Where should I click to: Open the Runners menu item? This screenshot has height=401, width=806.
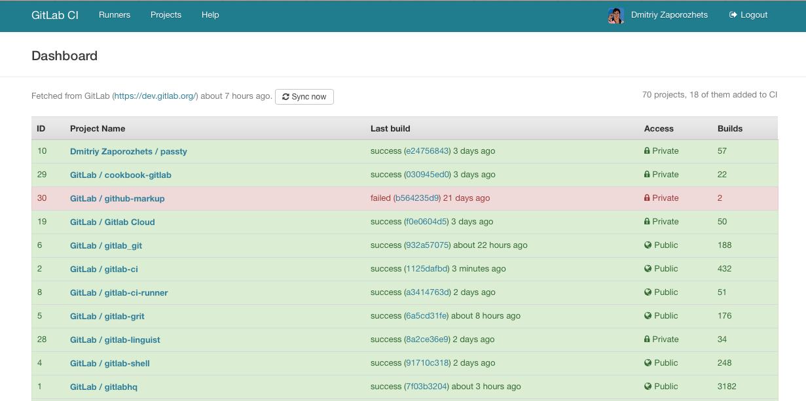(x=115, y=15)
